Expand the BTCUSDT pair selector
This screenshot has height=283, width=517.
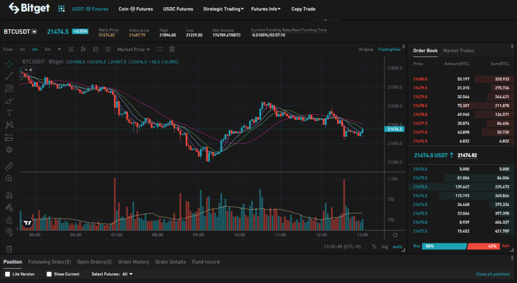34,32
